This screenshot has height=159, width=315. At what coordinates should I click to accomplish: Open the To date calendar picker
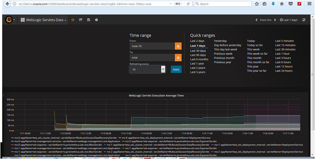click(x=178, y=58)
